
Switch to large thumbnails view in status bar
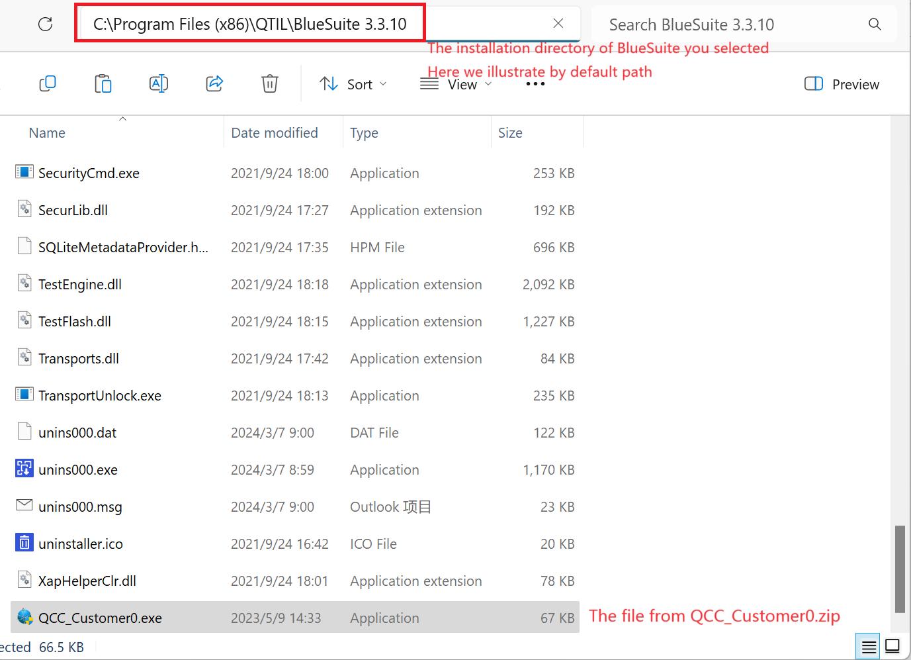coord(892,646)
